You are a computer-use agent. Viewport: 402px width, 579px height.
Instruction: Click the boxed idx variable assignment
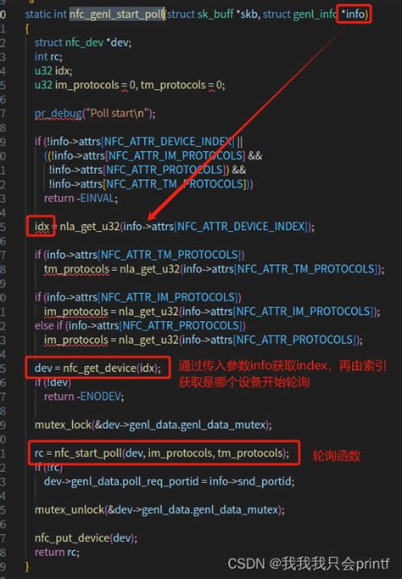coord(41,226)
